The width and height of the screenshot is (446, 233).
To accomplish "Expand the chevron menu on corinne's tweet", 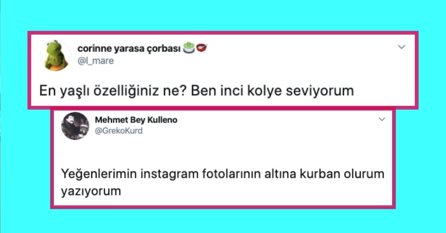I will (401, 47).
